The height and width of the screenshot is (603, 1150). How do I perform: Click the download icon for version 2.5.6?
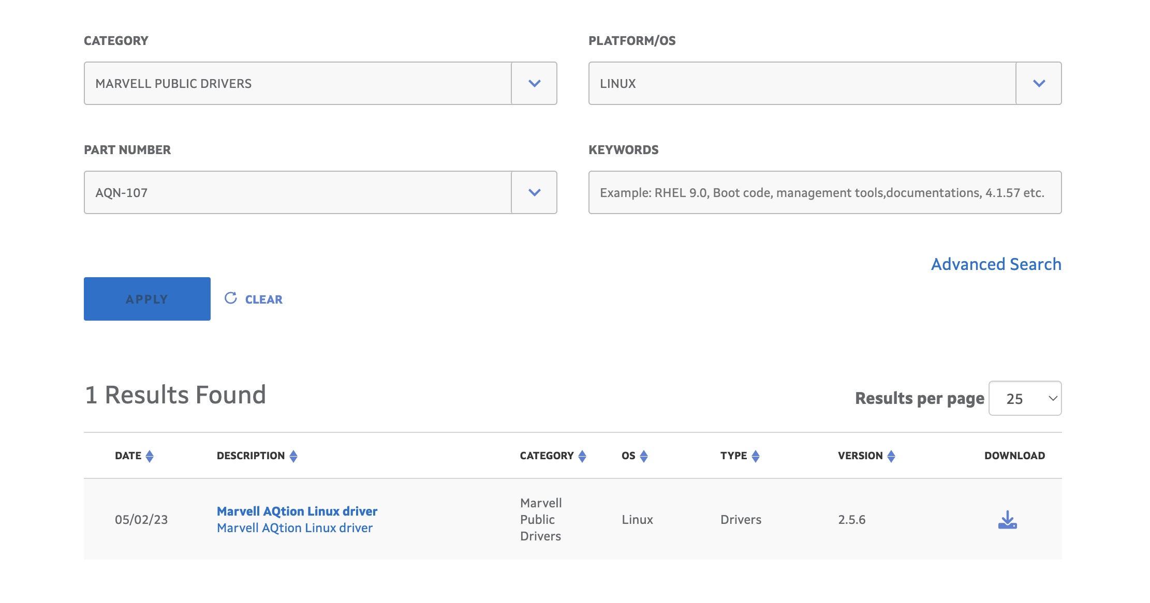pyautogui.click(x=1007, y=520)
